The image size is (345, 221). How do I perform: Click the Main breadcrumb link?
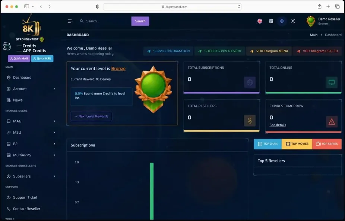tap(314, 35)
